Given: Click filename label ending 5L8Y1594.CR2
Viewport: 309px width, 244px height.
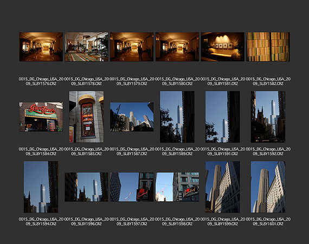Looking at the screenshot, I should 41,221.
